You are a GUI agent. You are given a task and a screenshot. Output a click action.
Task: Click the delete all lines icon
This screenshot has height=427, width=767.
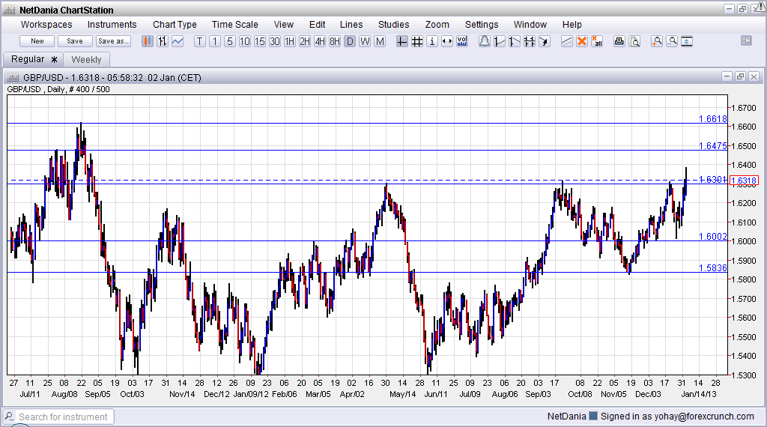click(597, 41)
